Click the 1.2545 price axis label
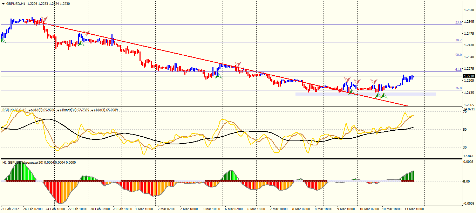This screenshot has height=213, width=476. coord(468,22)
